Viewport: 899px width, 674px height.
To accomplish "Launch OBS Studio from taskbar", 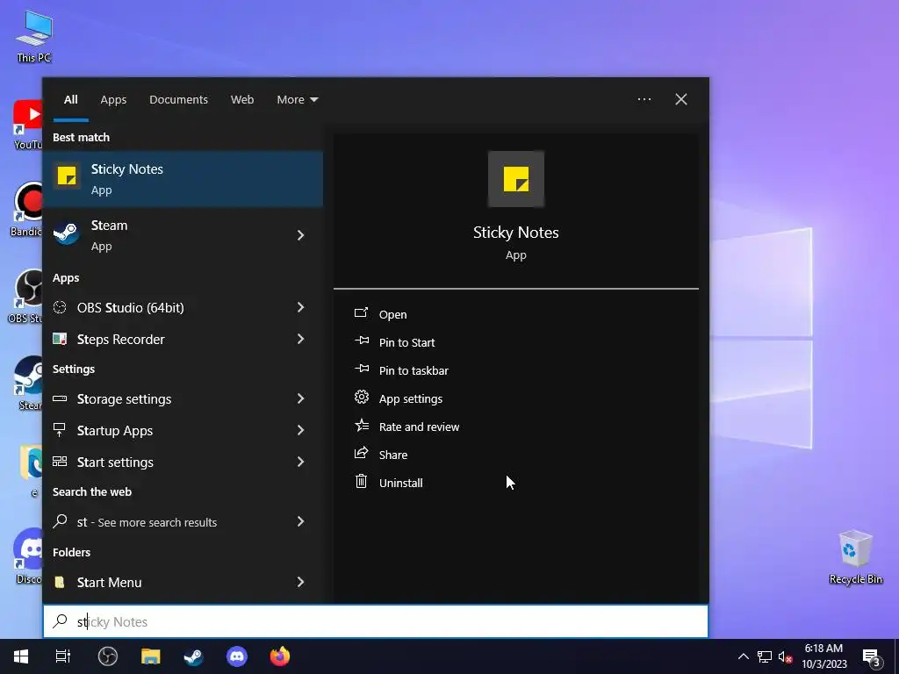I will (107, 656).
